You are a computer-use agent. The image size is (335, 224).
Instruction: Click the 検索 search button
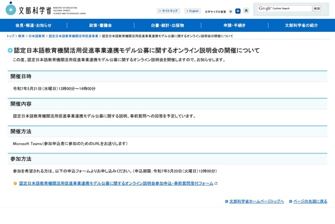pos(317,8)
